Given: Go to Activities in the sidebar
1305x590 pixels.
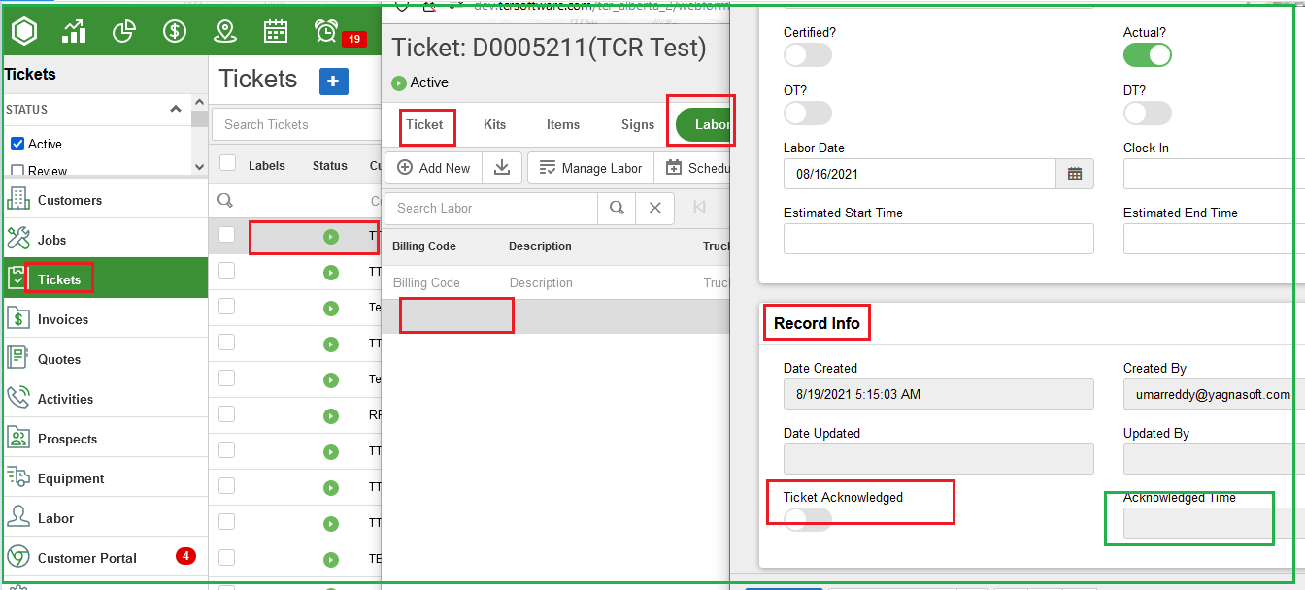Looking at the screenshot, I should [x=104, y=399].
